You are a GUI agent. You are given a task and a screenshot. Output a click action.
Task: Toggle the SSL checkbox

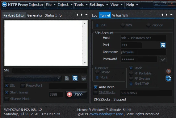tap(6, 86)
